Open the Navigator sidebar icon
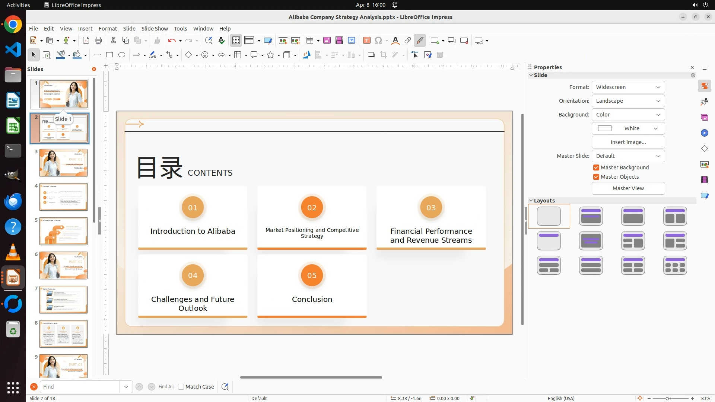This screenshot has height=402, width=715. 704,133
